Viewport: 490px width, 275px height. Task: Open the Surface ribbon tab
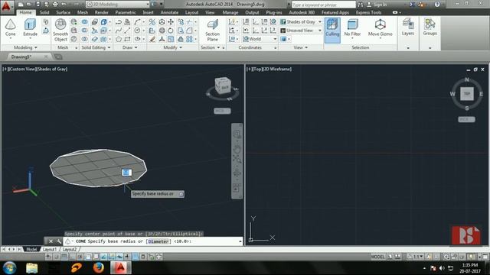[63, 12]
